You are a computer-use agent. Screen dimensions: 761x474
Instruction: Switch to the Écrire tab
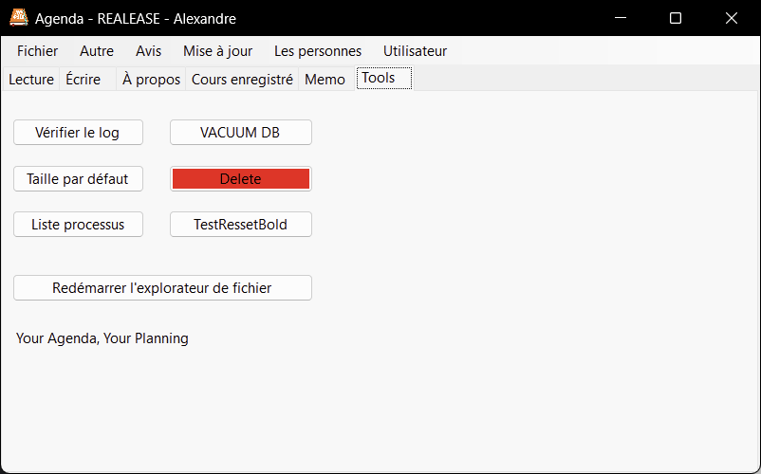click(x=84, y=80)
